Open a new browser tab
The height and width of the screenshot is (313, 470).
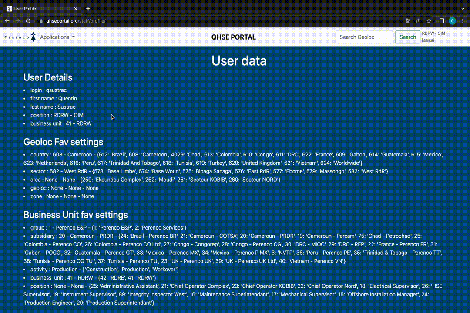pyautogui.click(x=88, y=9)
